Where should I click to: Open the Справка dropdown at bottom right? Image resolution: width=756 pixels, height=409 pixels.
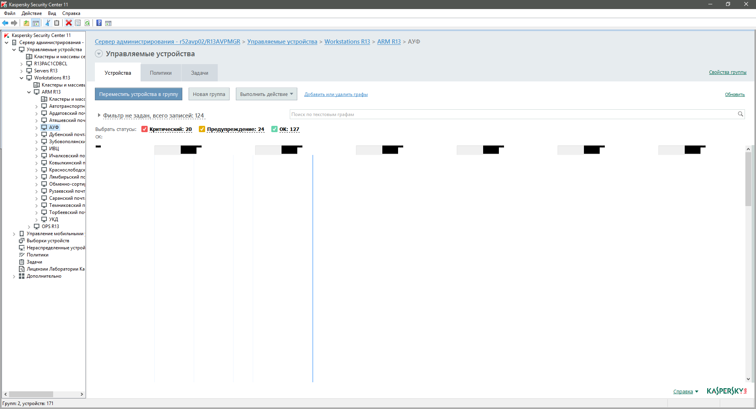pyautogui.click(x=686, y=391)
